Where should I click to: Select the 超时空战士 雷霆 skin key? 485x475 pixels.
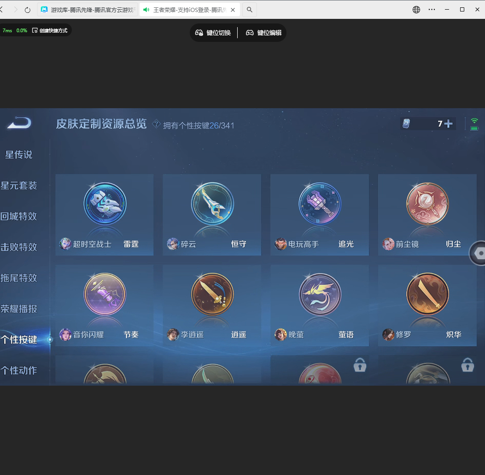(105, 215)
